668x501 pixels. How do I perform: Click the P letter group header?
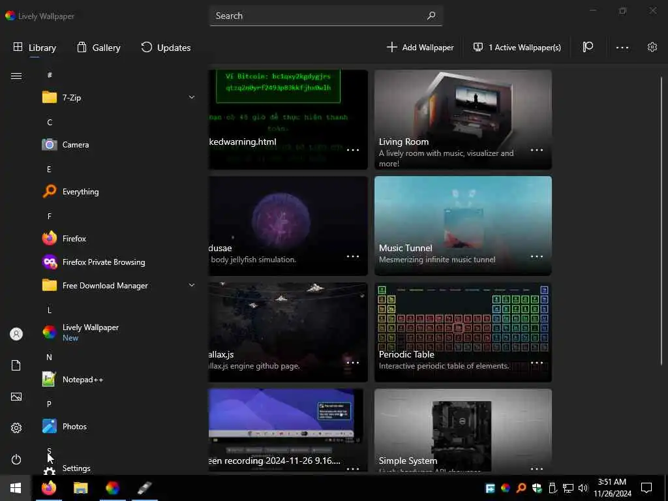(49, 404)
